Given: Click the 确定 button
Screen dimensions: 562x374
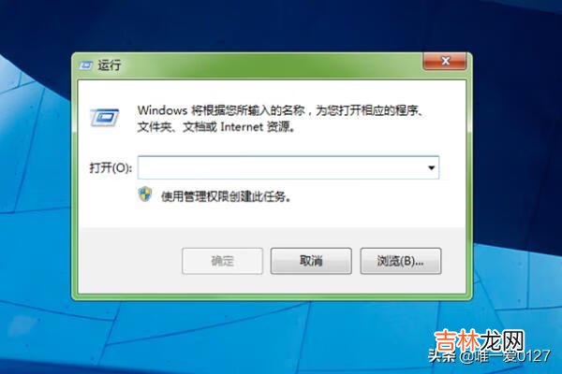Looking at the screenshot, I should point(222,261).
